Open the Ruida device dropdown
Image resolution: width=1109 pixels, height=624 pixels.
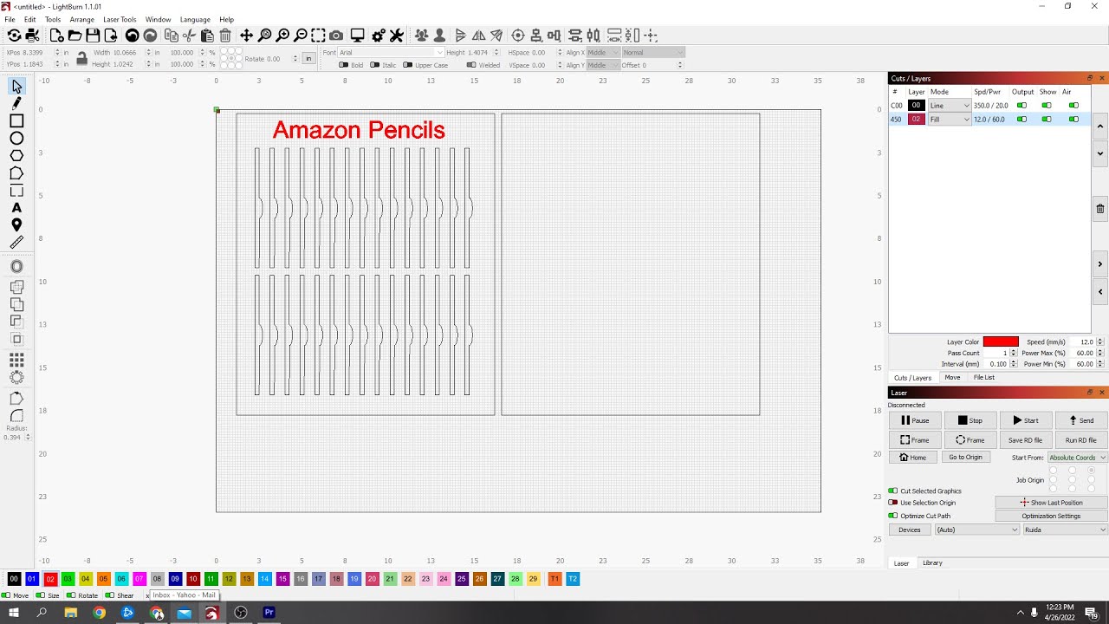tap(1065, 530)
